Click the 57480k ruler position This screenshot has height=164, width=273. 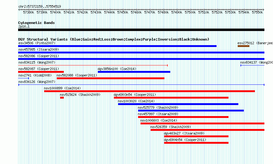163,12
